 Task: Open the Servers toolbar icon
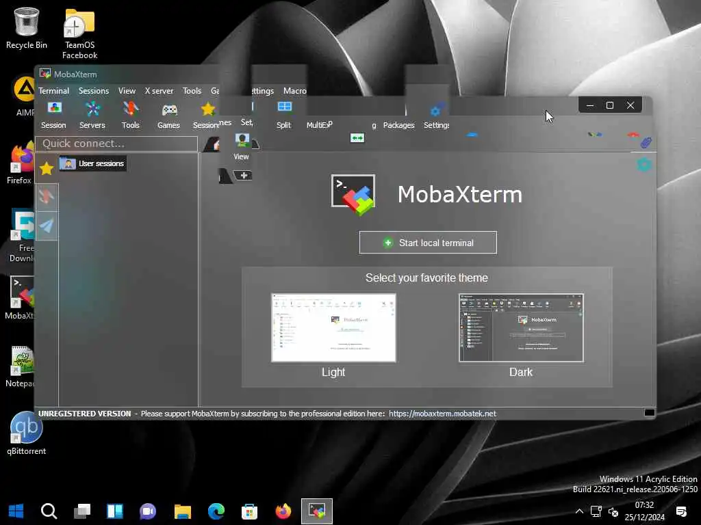(92, 115)
